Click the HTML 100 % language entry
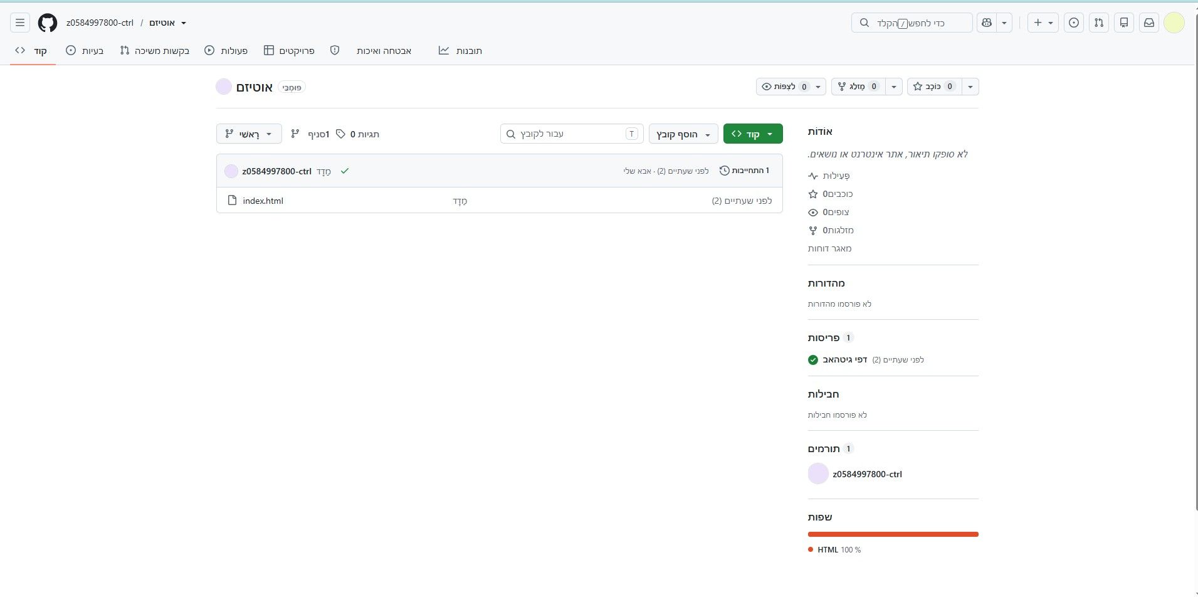 (x=835, y=550)
